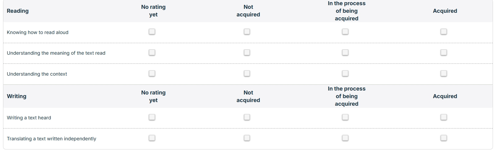Mark 'Knowing how to read aloud' as Acquired
The image size is (496, 154).
pos(444,32)
